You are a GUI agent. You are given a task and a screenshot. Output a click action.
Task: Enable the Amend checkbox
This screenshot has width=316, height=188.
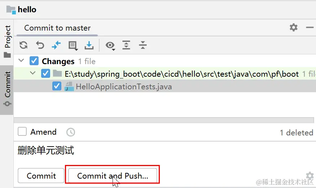[22, 132]
